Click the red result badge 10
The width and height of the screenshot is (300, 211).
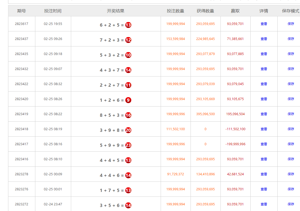(128, 55)
